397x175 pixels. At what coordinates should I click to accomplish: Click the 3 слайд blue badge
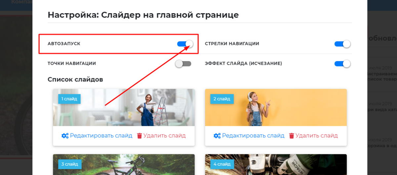69,164
